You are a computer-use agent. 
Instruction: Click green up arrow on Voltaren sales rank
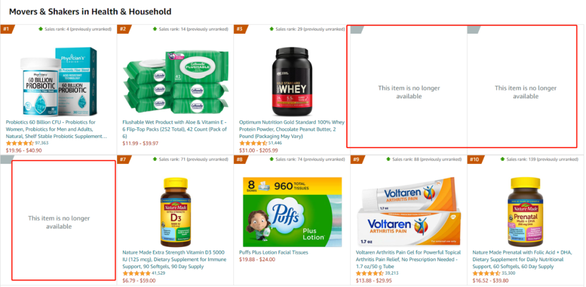pos(388,159)
